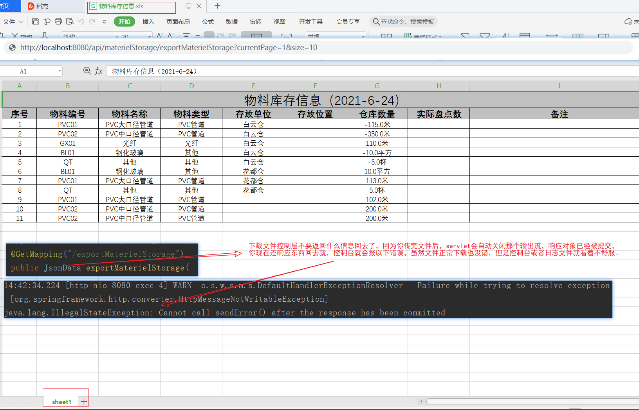The image size is (639, 410).
Task: Click the globe icon in the URL bar
Action: (x=12, y=48)
